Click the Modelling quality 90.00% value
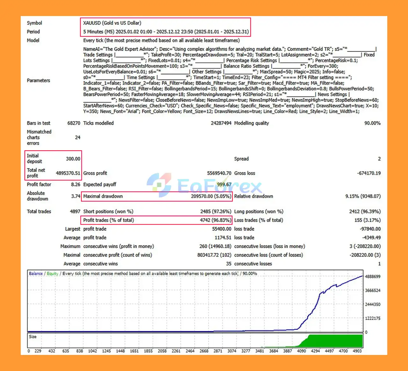Image resolution: width=408 pixels, height=371 pixels. click(x=372, y=123)
